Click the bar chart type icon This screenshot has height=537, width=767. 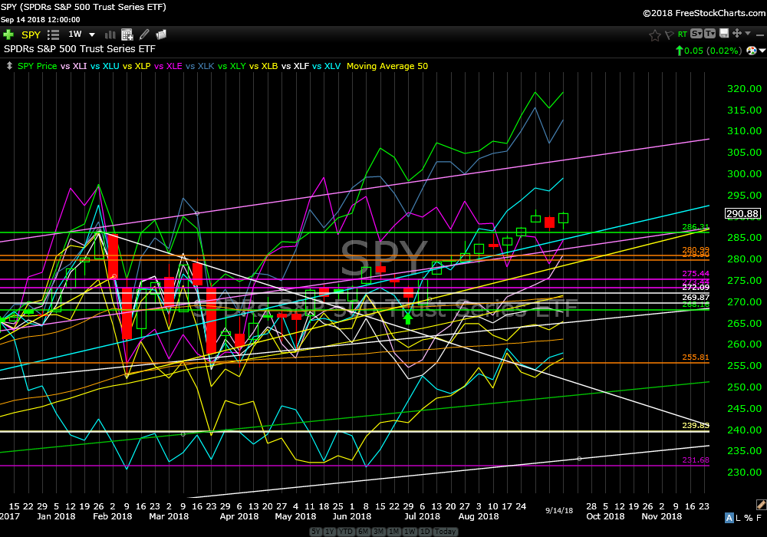(x=110, y=35)
